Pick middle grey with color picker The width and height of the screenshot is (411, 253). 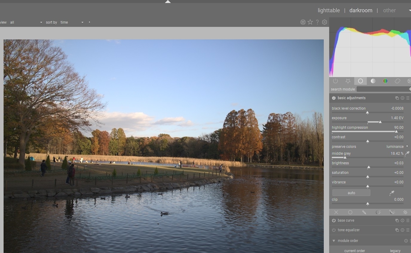pos(407,153)
